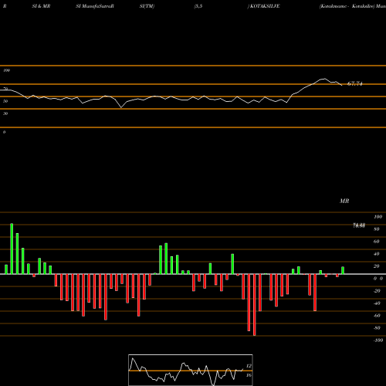This screenshot has width=386, height=386.
Task: Click the 'MR' label above bar chart
Action: (344, 201)
